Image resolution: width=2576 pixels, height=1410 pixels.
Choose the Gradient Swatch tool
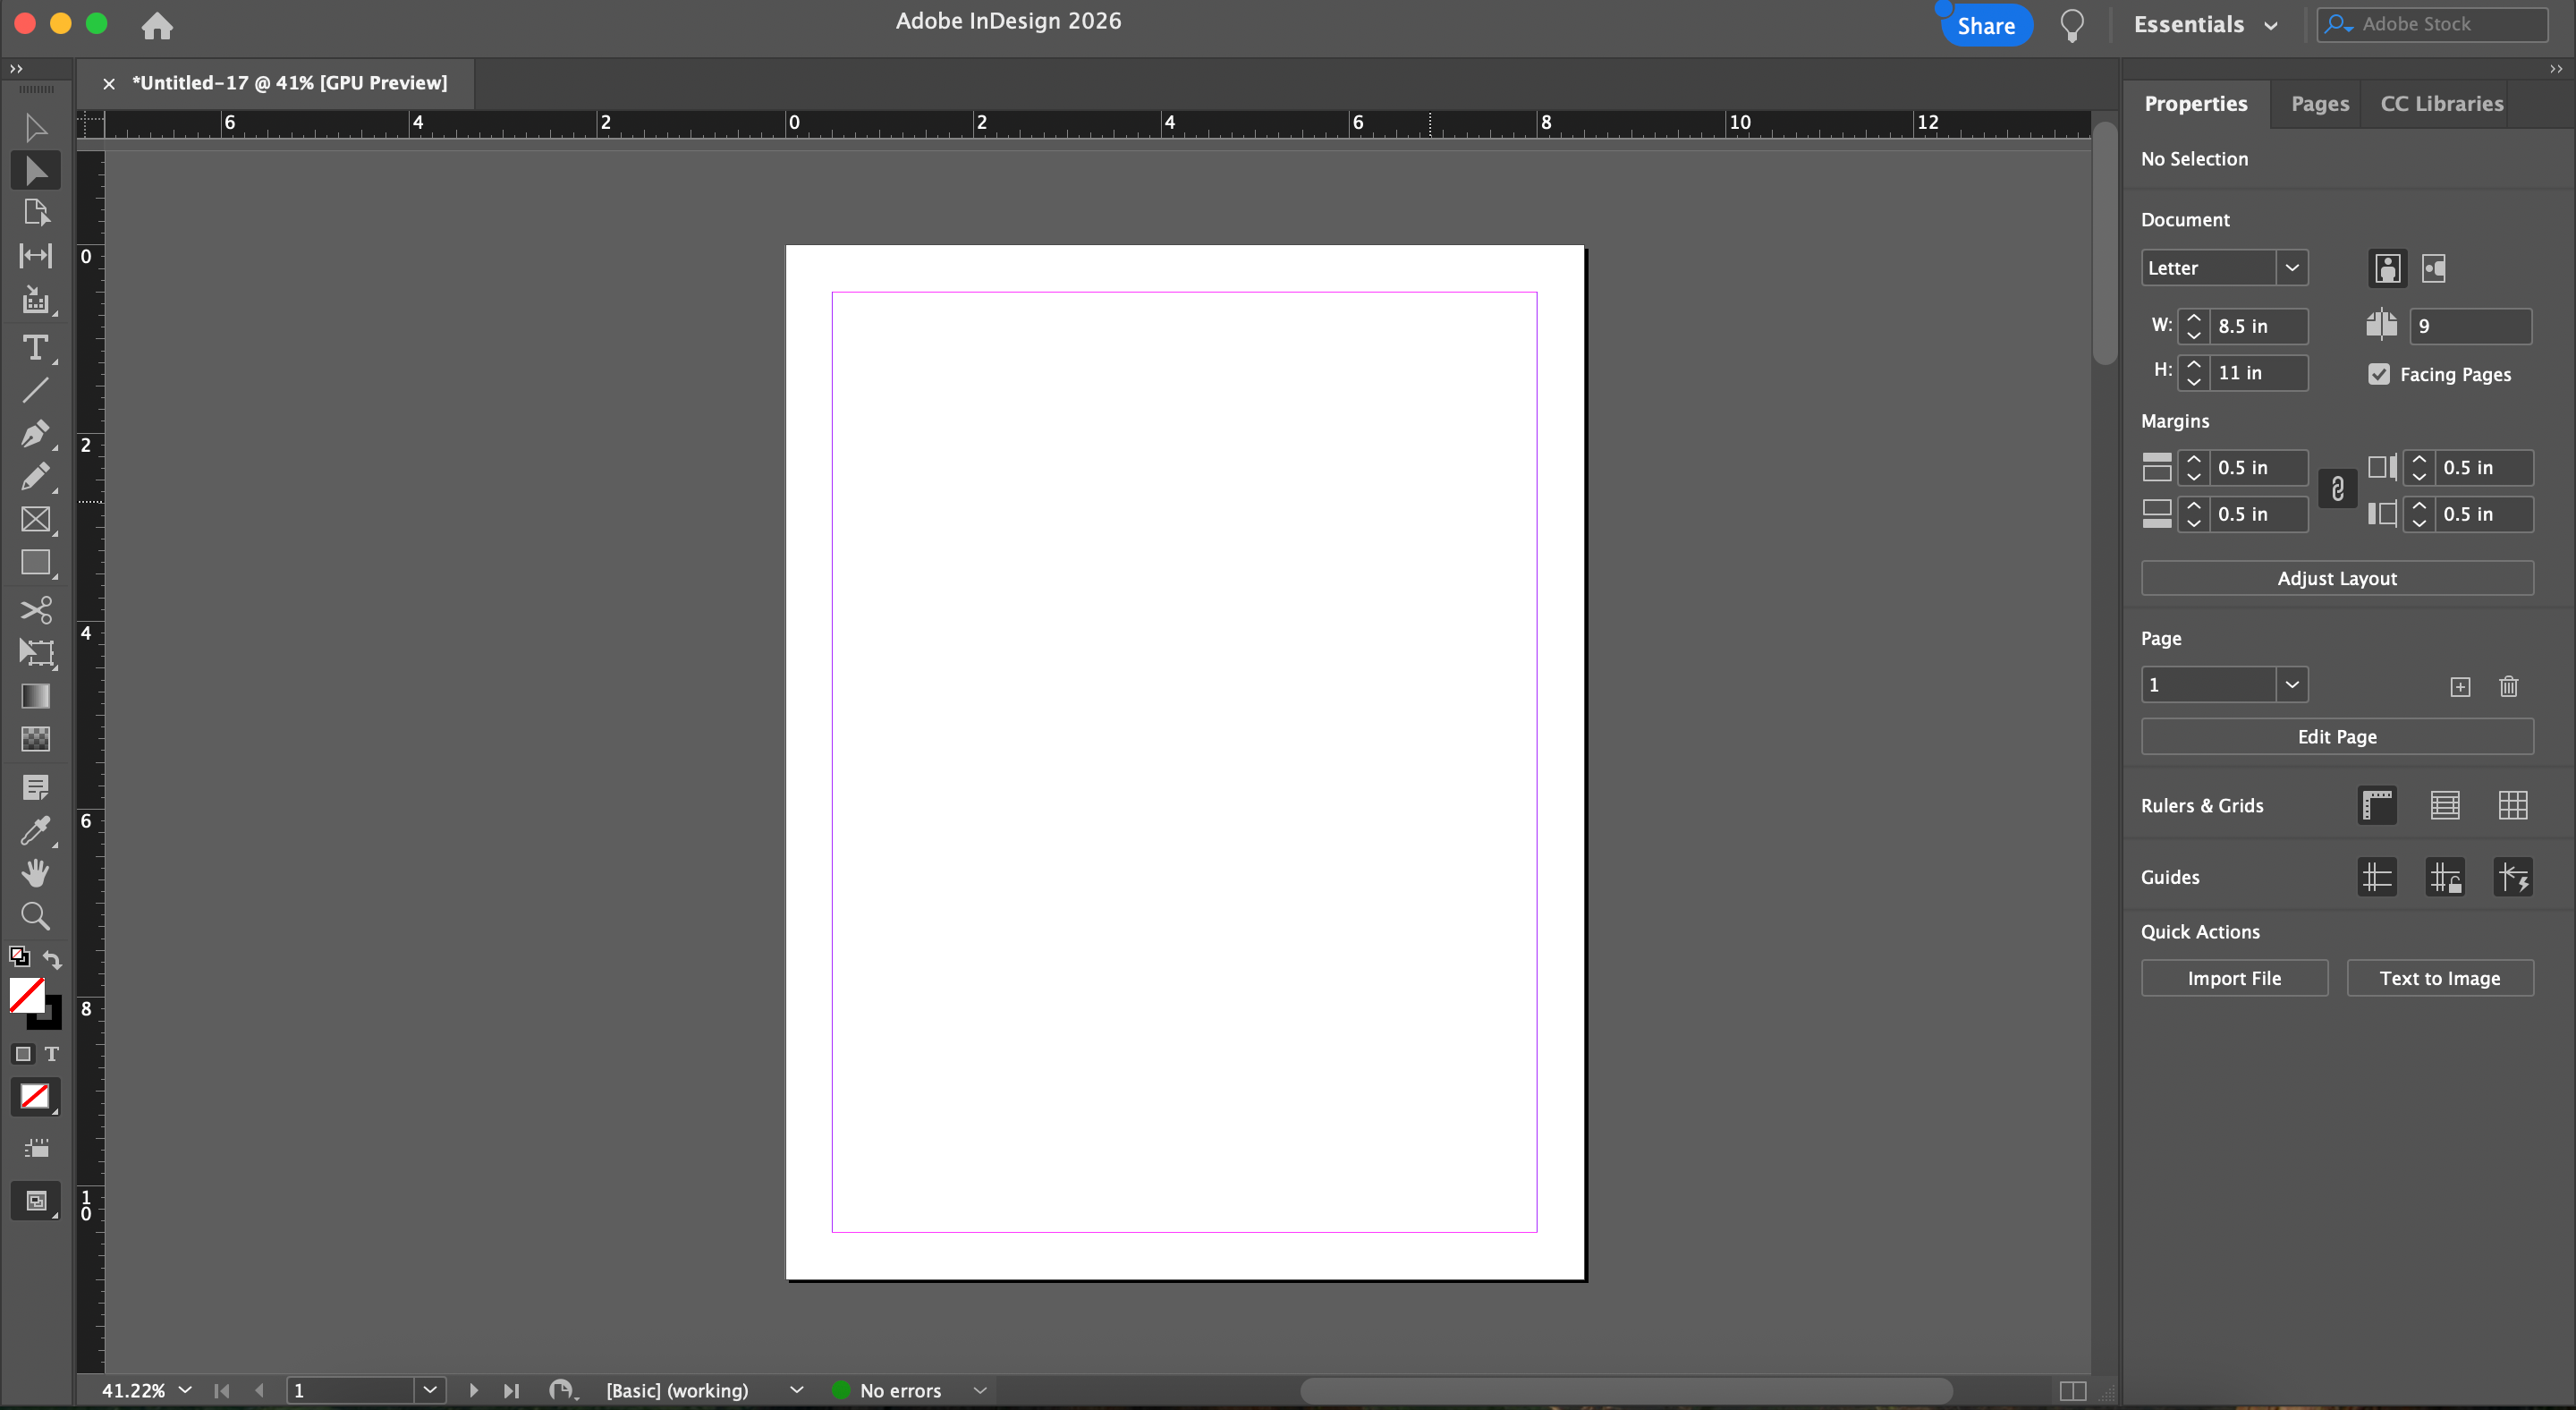tap(35, 696)
